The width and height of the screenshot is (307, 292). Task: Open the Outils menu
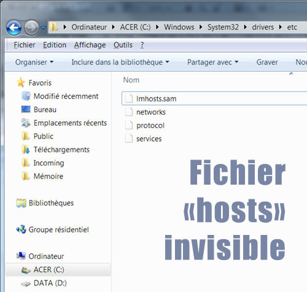tap(123, 45)
